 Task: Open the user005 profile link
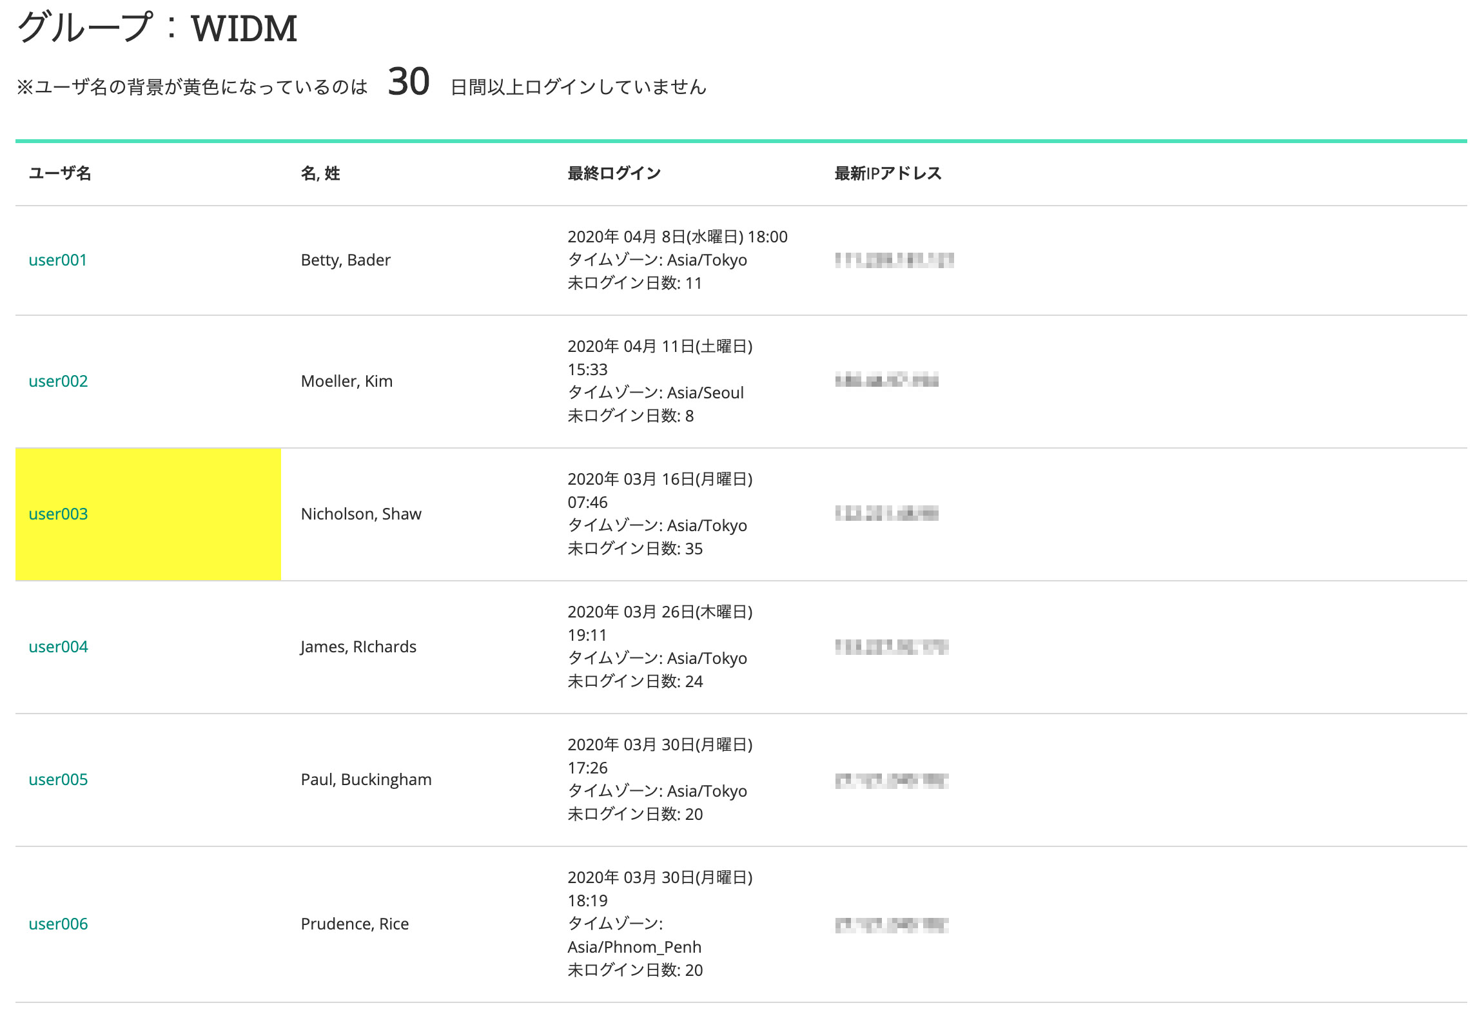(58, 779)
